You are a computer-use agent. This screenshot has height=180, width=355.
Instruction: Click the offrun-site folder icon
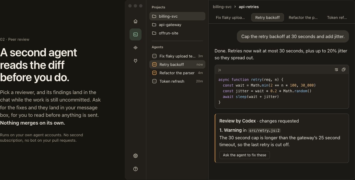click(154, 33)
